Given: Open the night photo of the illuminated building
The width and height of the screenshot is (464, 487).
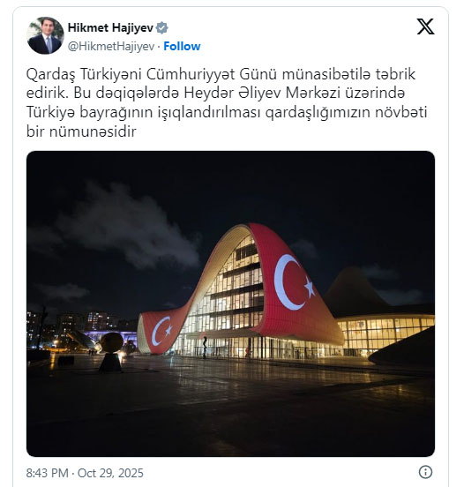Looking at the screenshot, I should tap(230, 303).
